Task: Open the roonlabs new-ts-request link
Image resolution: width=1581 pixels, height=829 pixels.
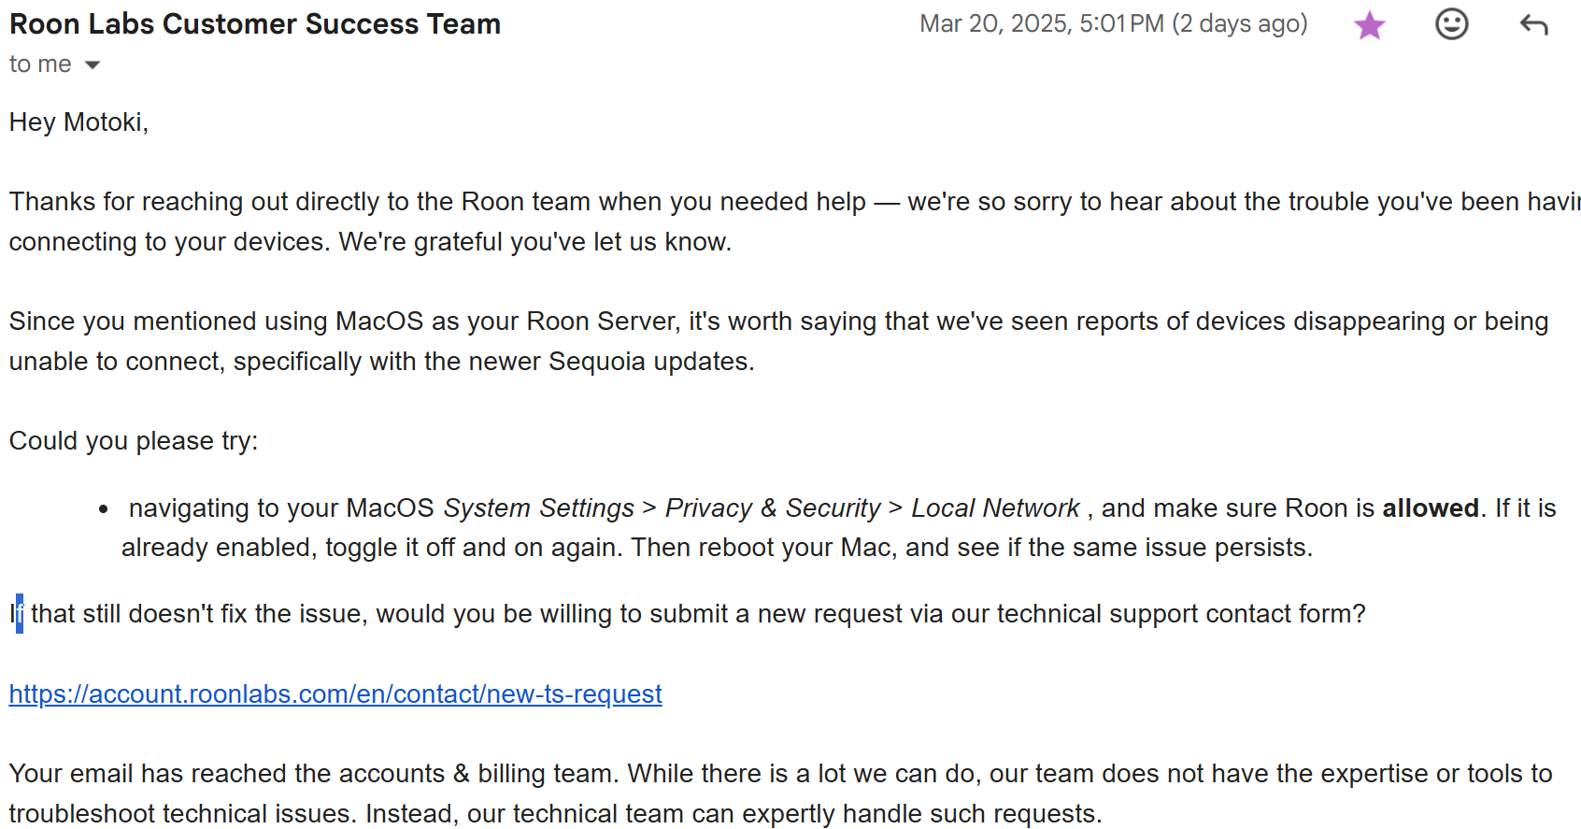Action: tap(335, 694)
